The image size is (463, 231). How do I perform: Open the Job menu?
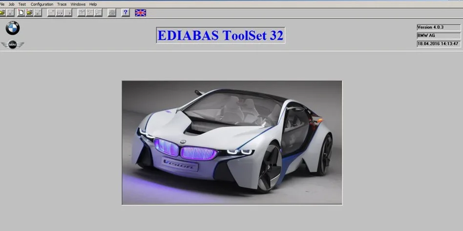12,4
